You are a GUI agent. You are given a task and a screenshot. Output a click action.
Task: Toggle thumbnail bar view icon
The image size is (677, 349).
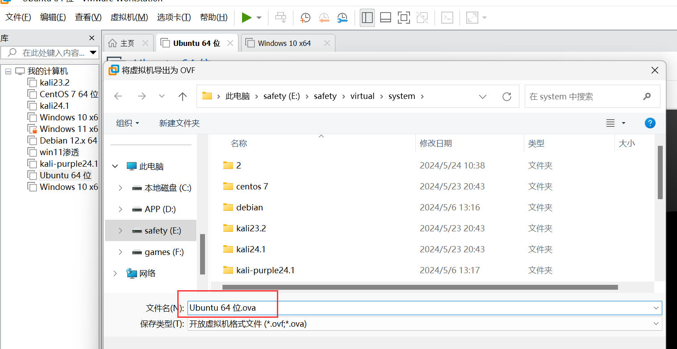coord(385,17)
